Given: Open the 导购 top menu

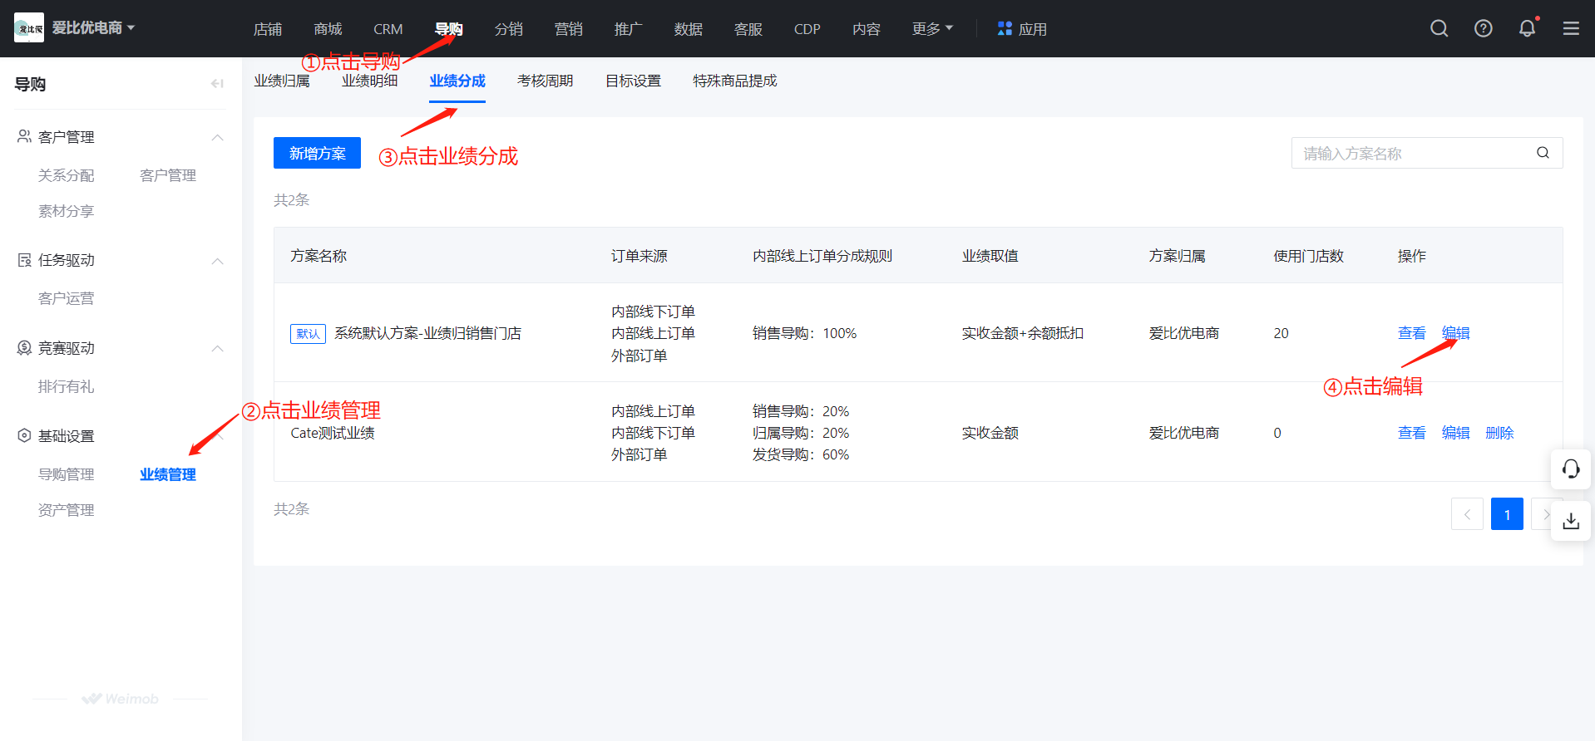Looking at the screenshot, I should click(448, 29).
